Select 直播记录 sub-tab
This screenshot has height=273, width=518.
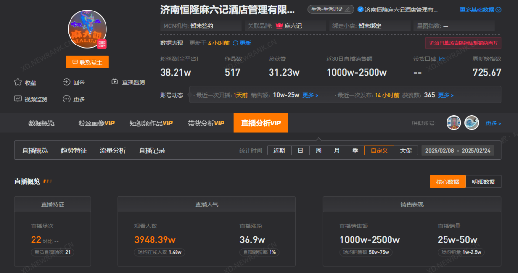[x=152, y=151]
